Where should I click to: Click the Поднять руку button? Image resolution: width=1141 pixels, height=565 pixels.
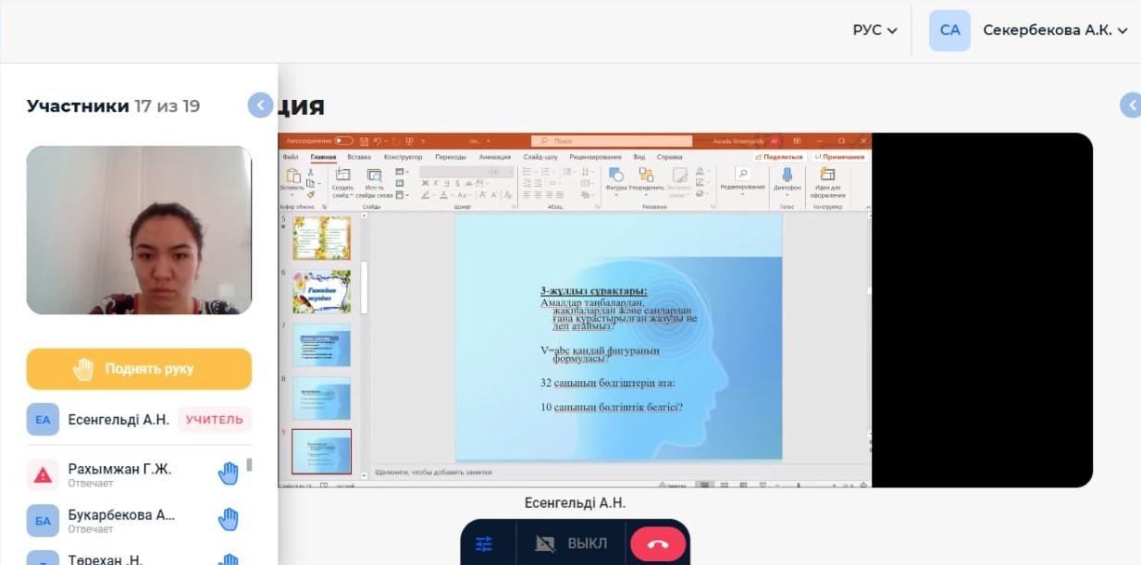[139, 369]
